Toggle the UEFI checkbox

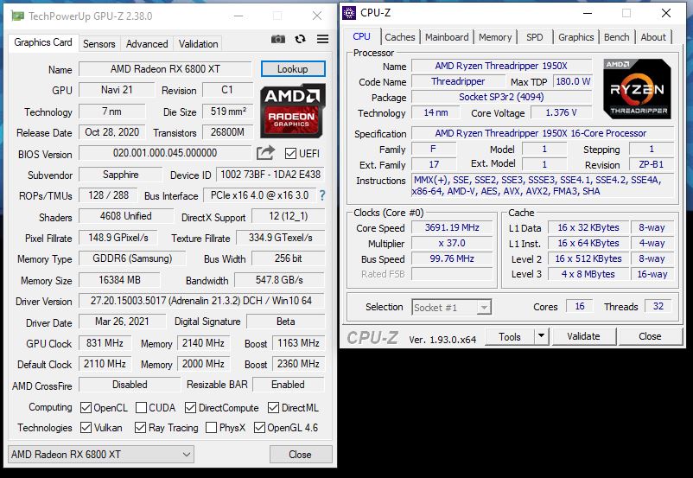290,154
